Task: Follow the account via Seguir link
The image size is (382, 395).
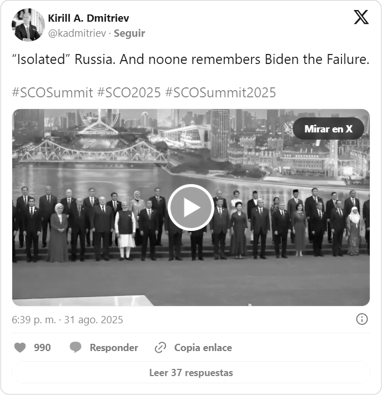Action: [x=129, y=33]
